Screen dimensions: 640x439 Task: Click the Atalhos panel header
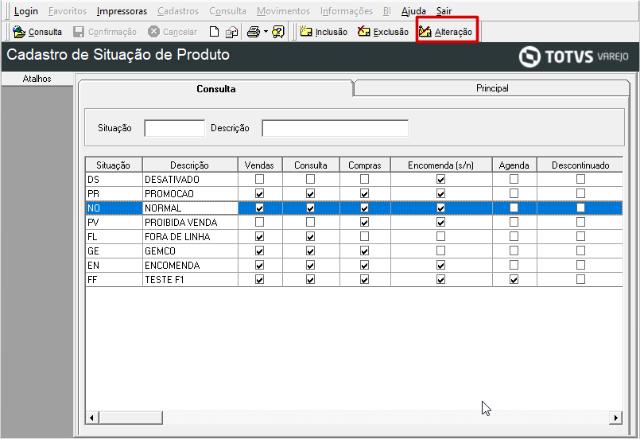click(x=37, y=79)
